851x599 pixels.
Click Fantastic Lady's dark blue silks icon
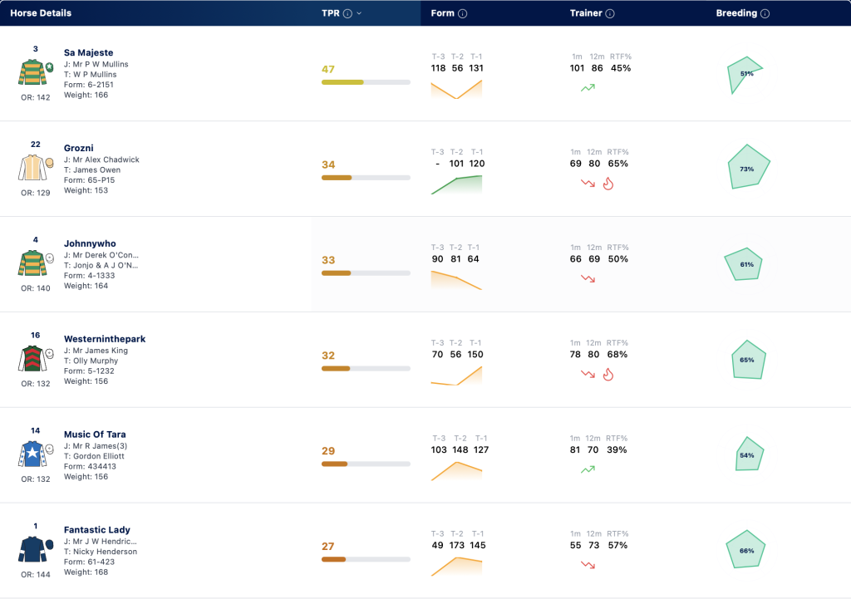(32, 549)
